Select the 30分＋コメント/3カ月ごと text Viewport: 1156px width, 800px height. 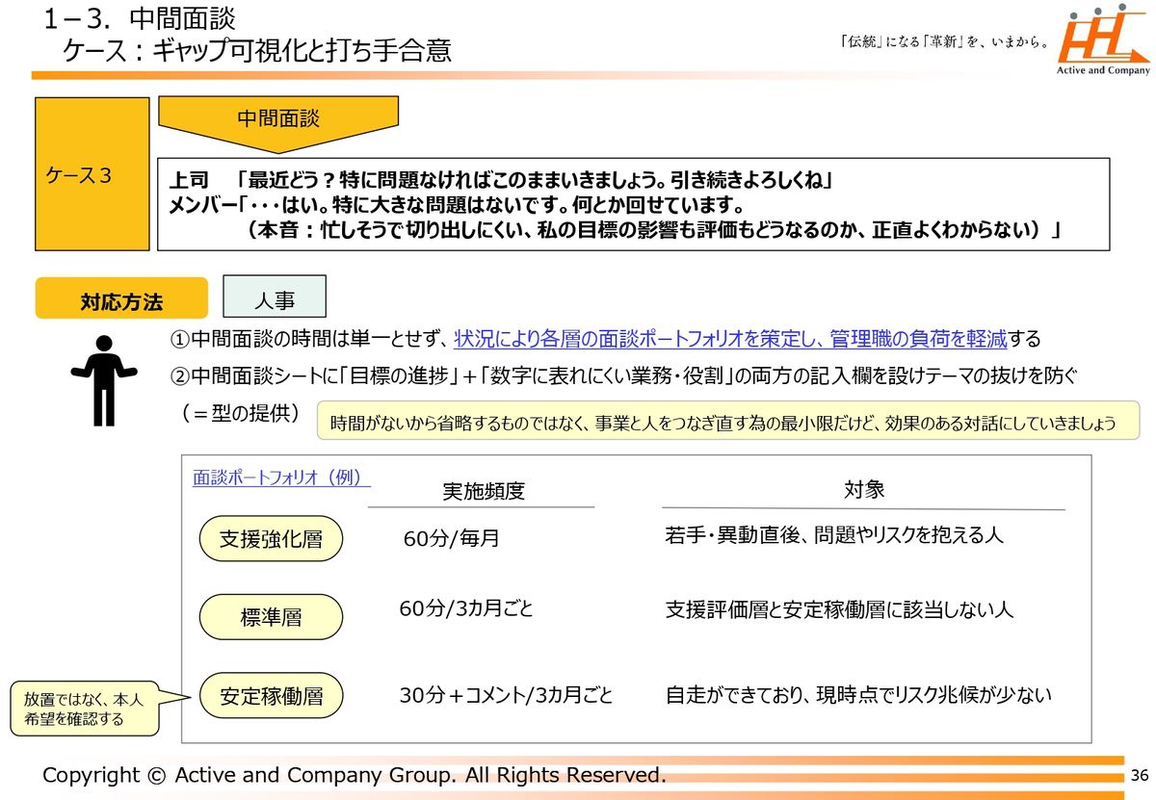click(506, 695)
